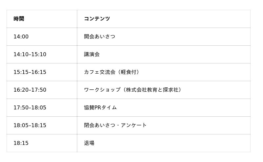This screenshot has height=162, width=263.
Task: Select the 協賛PRタイム cell
Action: 164,108
